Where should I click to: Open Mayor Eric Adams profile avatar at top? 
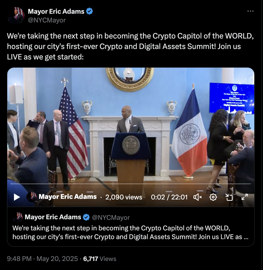[16, 15]
